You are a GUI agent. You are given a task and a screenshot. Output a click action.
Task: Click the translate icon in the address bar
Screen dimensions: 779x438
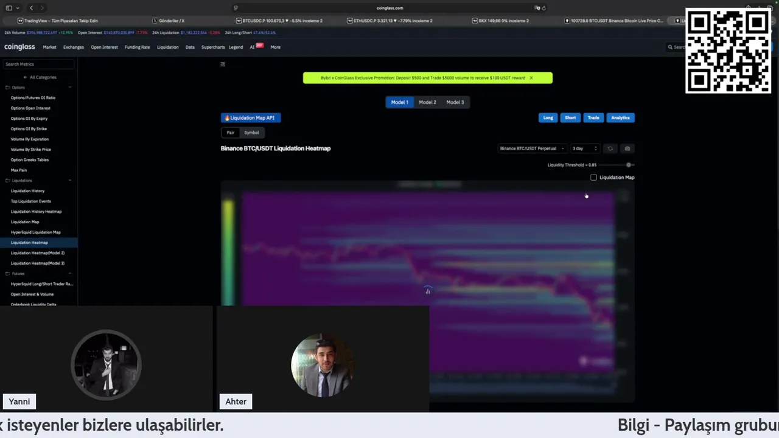(x=537, y=8)
